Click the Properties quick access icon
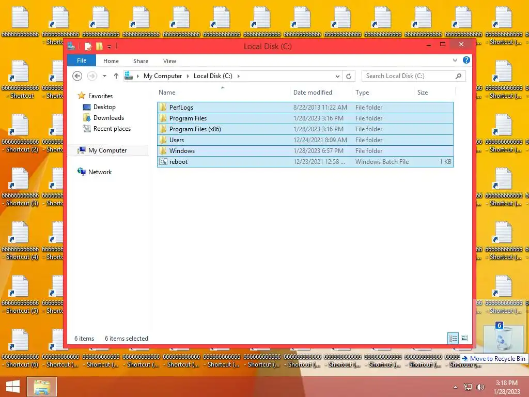 click(x=88, y=46)
